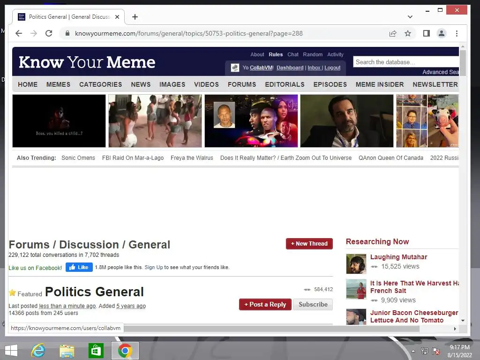Click the CollabVM user avatar icon
The width and height of the screenshot is (480, 360).
pyautogui.click(x=235, y=67)
